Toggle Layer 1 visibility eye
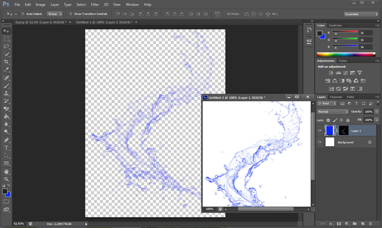Image resolution: width=382 pixels, height=228 pixels. (x=320, y=130)
